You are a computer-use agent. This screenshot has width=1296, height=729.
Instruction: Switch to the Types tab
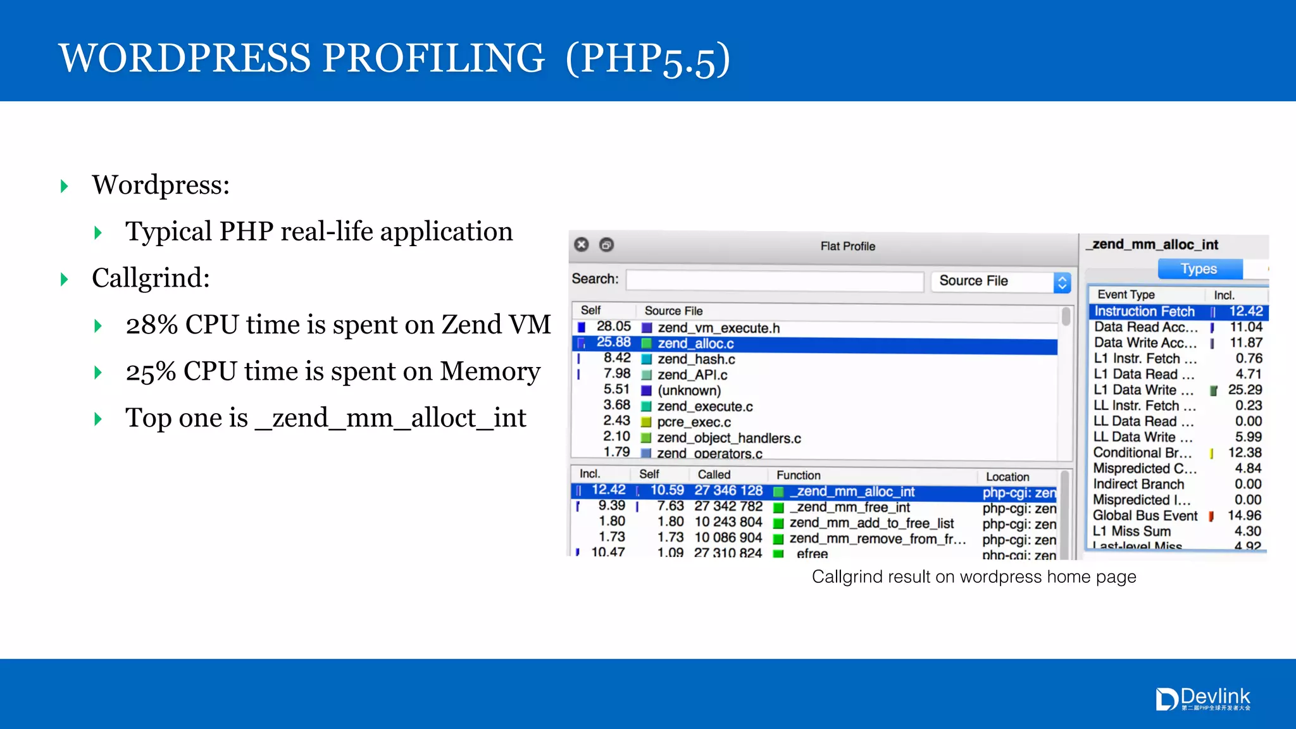click(1200, 269)
